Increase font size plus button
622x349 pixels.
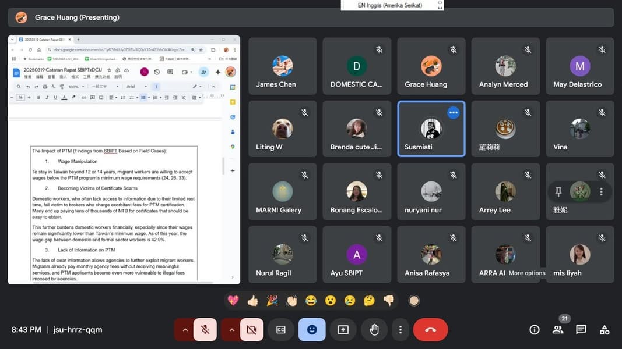pos(29,97)
